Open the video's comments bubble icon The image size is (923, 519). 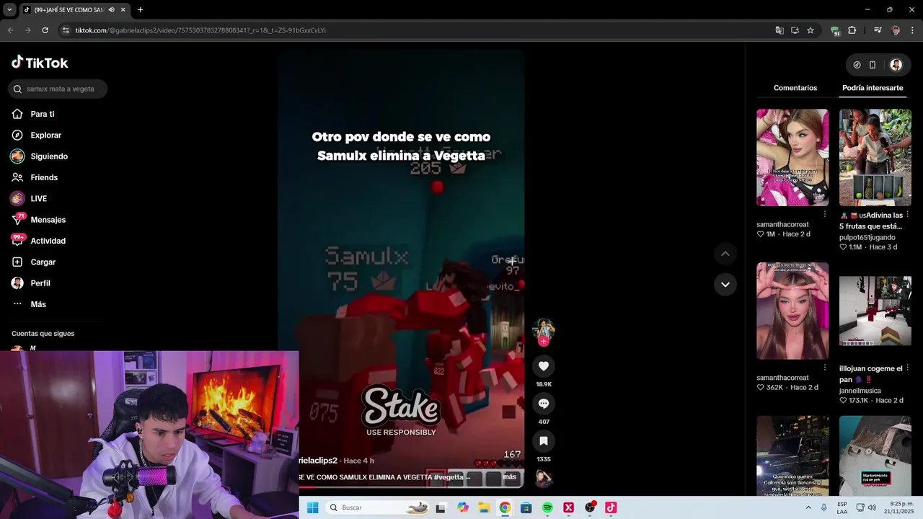544,404
